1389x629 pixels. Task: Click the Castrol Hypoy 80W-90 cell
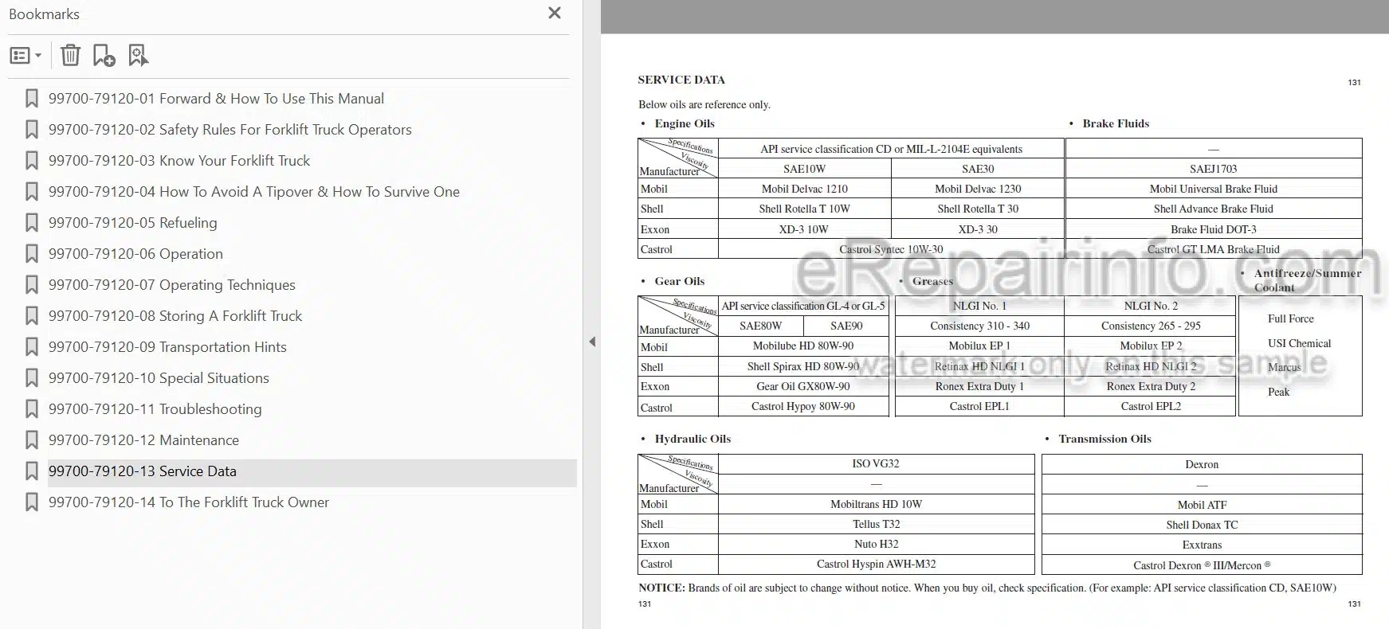803,406
